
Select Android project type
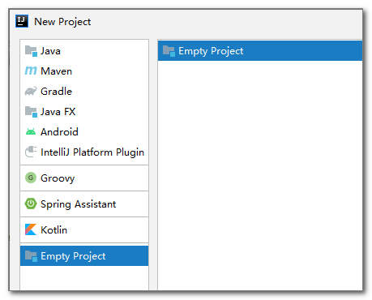coord(84,132)
